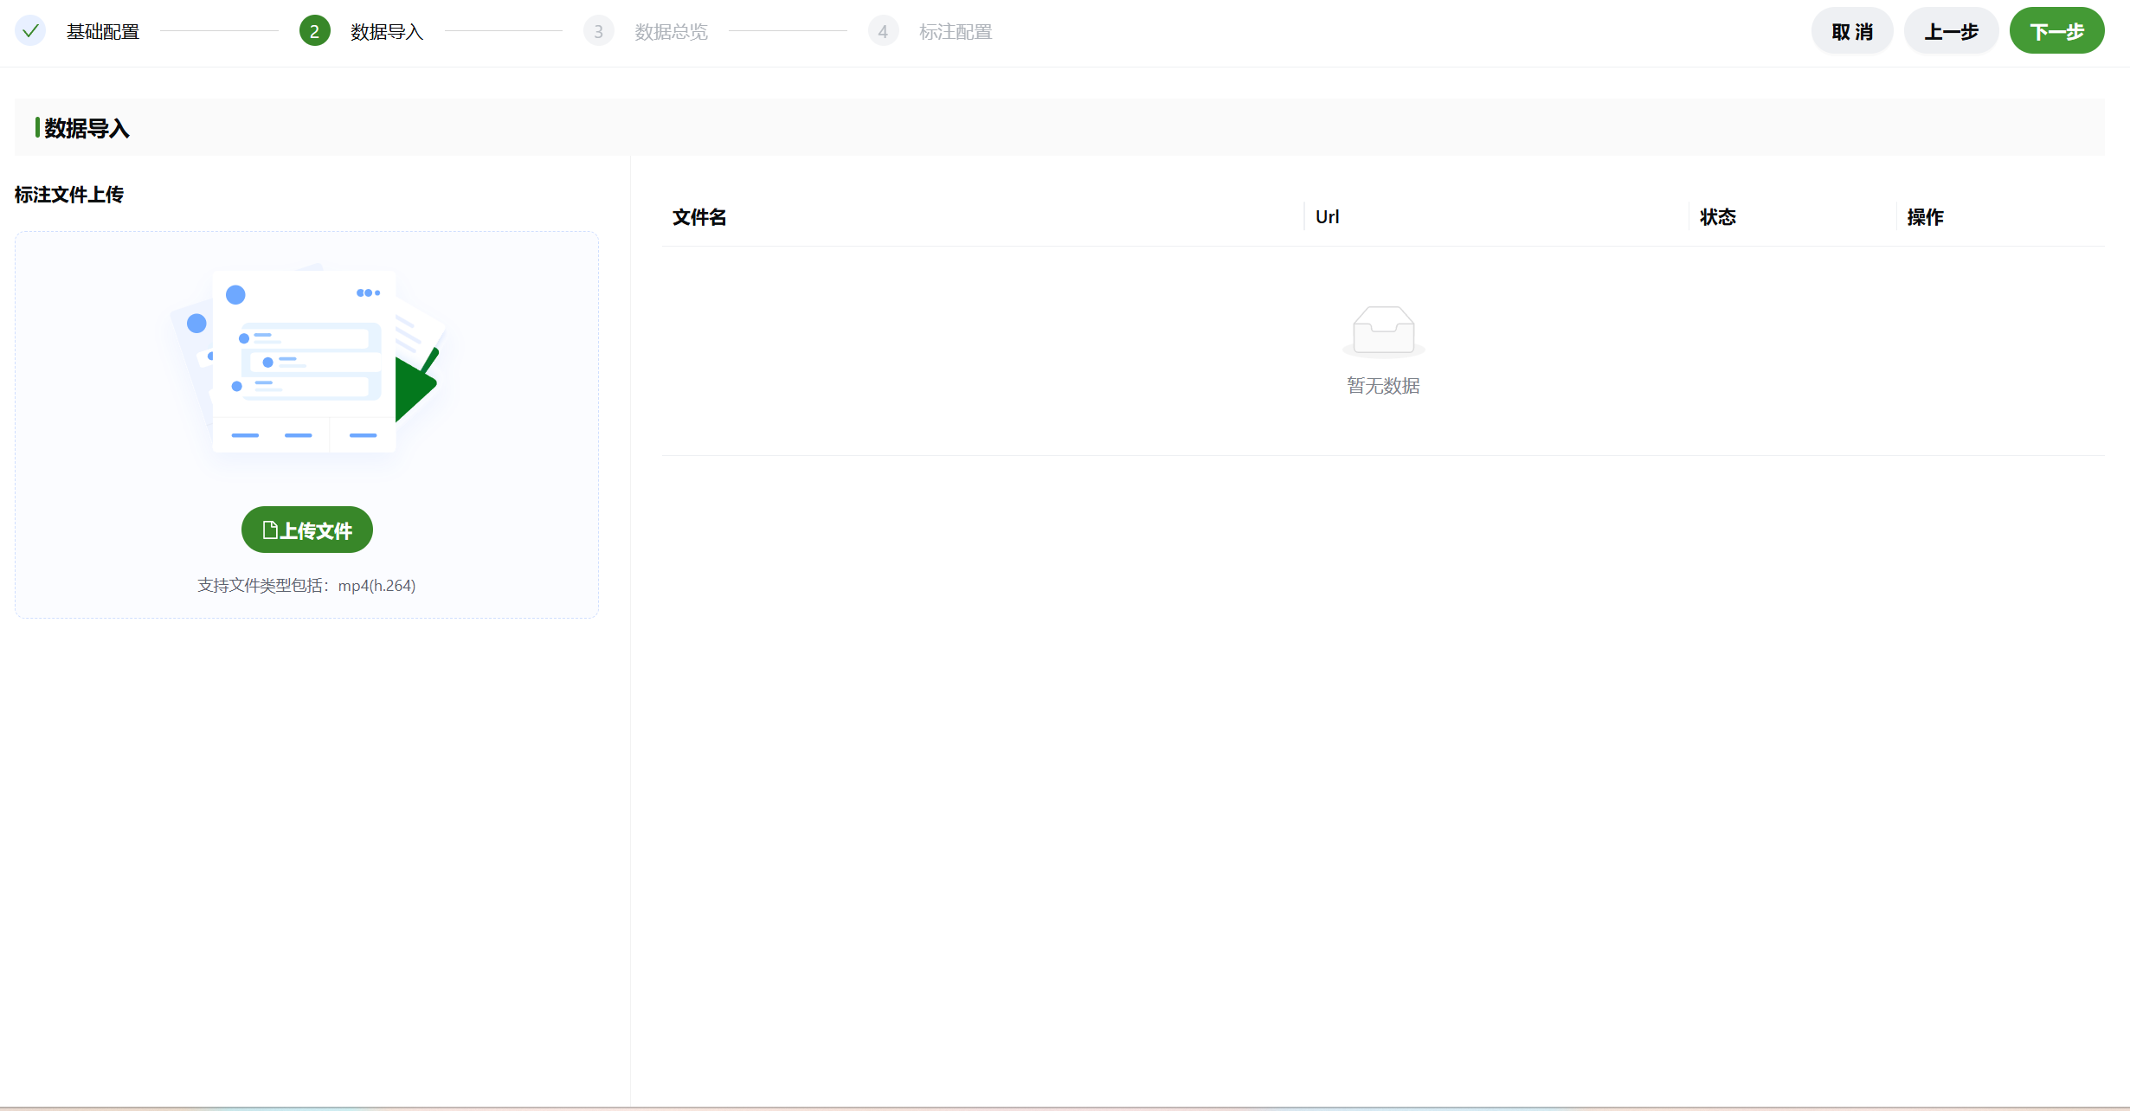Click the Url column header
The height and width of the screenshot is (1111, 2130).
click(1327, 217)
